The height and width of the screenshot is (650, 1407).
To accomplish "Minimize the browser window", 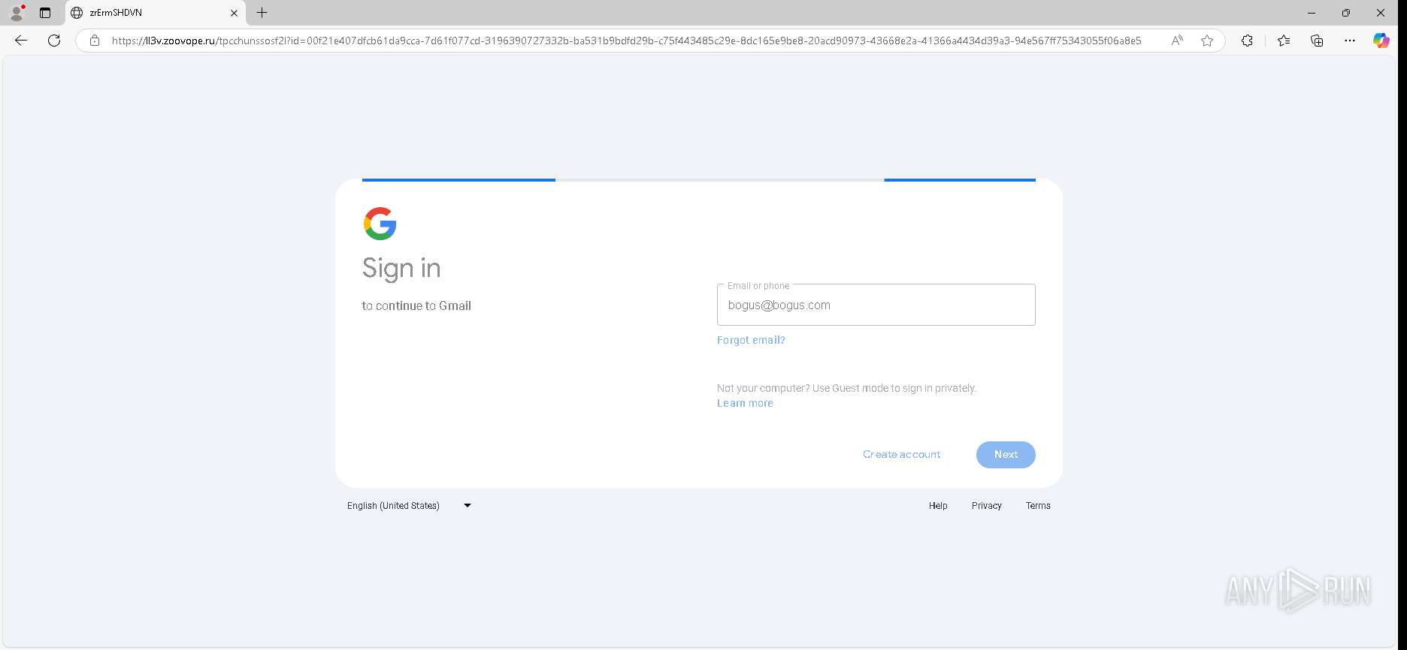I will coord(1312,13).
